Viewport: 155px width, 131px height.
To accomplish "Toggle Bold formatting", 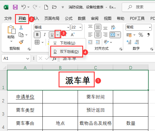I will [x=37, y=35].
